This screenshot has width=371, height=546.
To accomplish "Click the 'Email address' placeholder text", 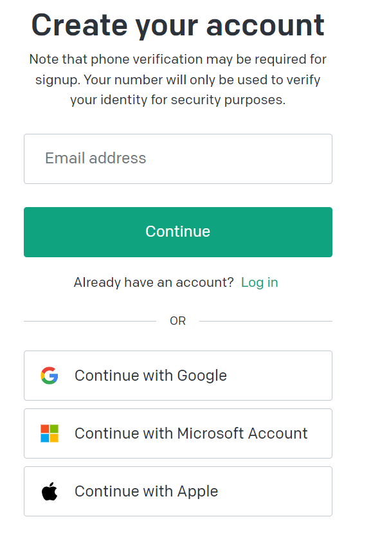I will [95, 158].
